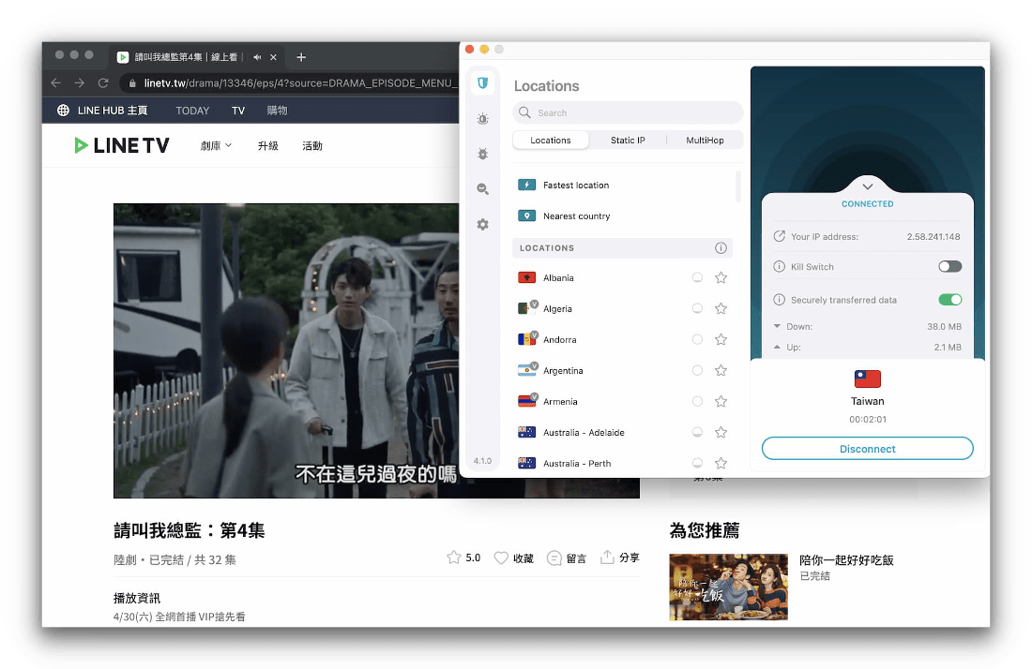Toggle Securely transferred data switch off
Screen dimensions: 1032x669
coord(949,300)
